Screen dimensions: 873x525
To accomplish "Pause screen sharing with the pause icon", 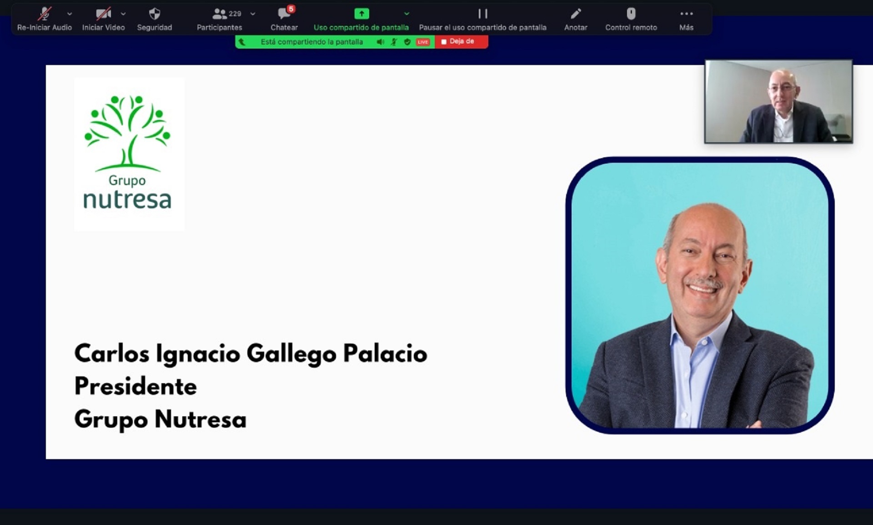I will point(483,14).
